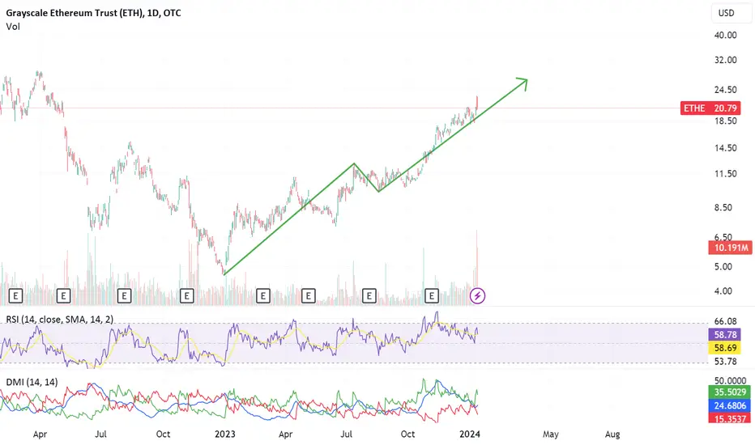Click the 24.50 price scale label
The width and height of the screenshot is (755, 445).
click(x=725, y=90)
